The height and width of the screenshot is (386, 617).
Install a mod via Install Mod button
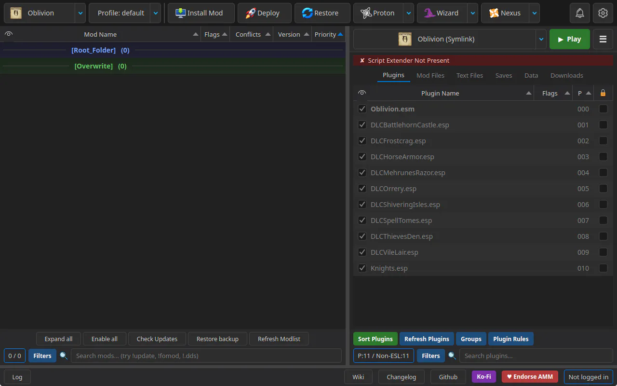tap(201, 13)
